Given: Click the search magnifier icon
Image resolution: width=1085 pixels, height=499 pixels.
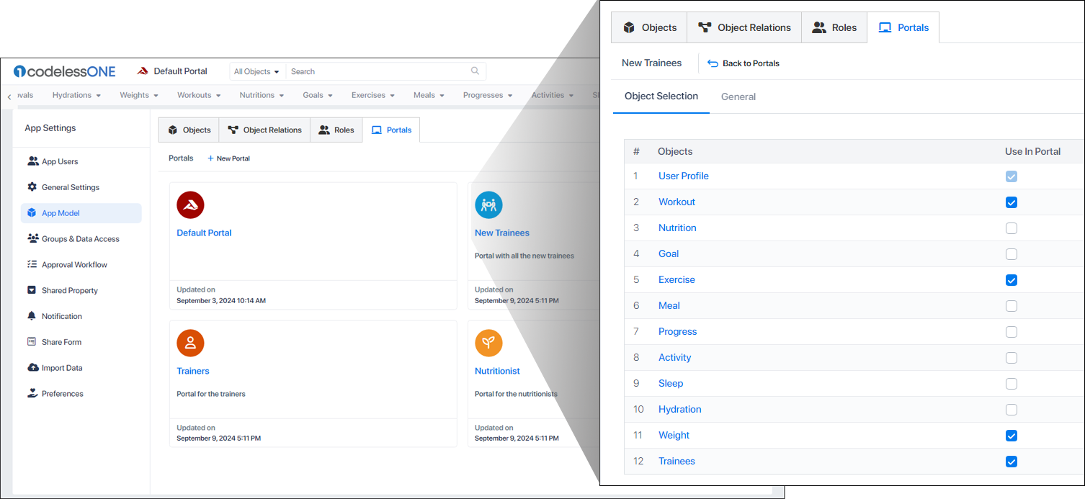Looking at the screenshot, I should (x=475, y=71).
